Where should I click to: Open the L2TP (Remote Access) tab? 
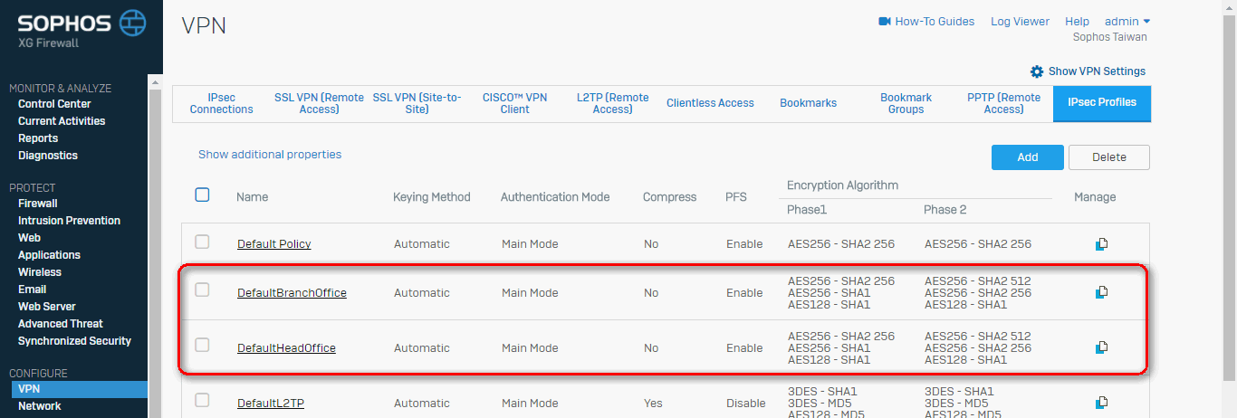coord(612,103)
